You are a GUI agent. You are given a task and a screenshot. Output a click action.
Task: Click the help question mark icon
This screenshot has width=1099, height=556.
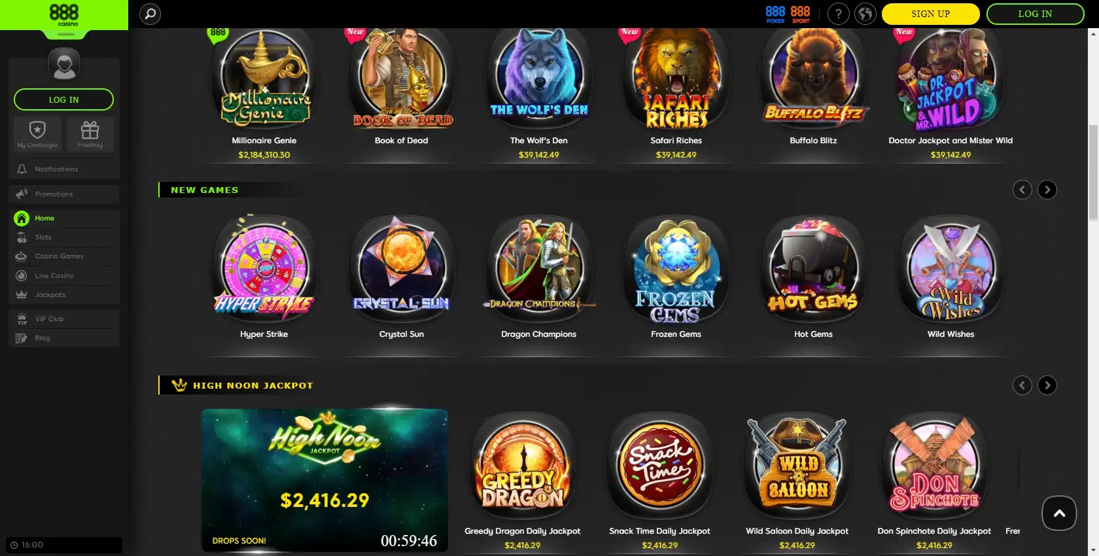tap(838, 14)
